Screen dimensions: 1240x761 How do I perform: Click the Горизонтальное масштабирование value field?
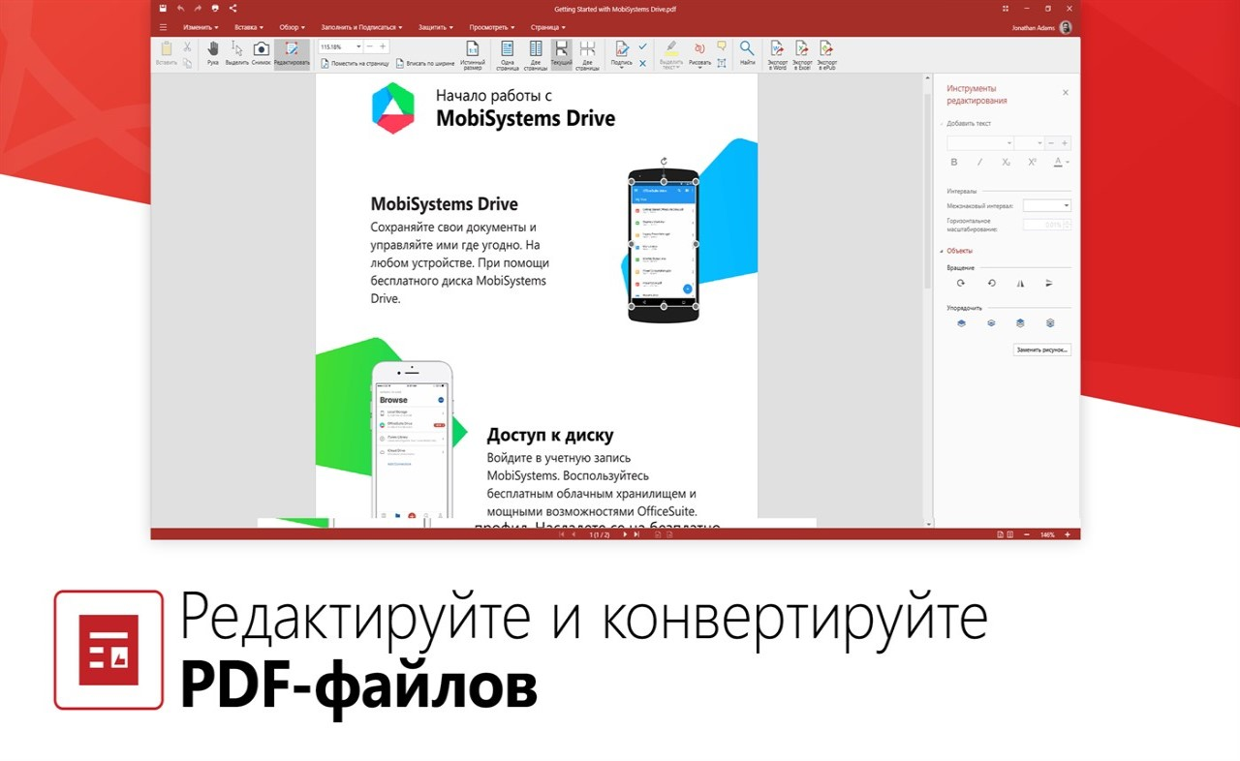tap(1047, 225)
